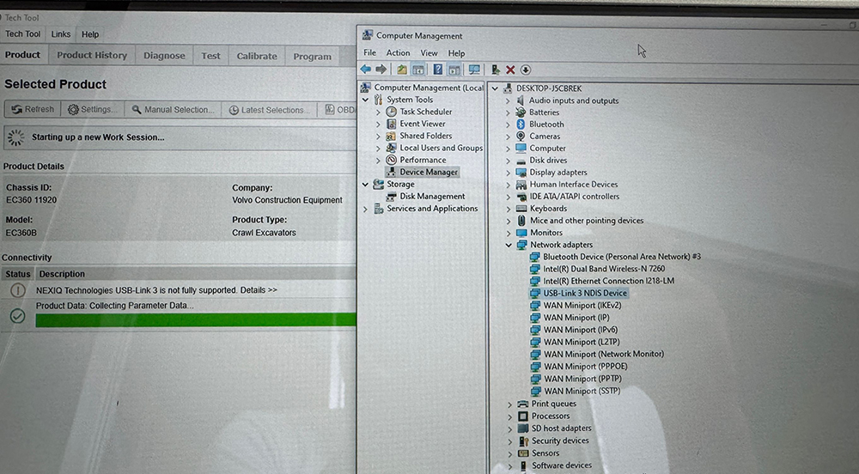Image resolution: width=859 pixels, height=474 pixels.
Task: Expand the Display adapters category
Action: pos(508,173)
